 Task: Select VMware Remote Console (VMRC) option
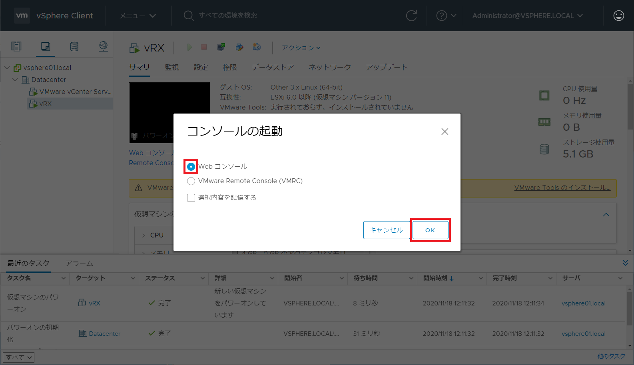(x=191, y=181)
